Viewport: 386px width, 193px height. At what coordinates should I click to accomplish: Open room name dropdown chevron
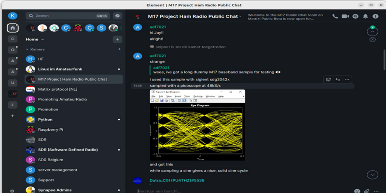point(240,16)
